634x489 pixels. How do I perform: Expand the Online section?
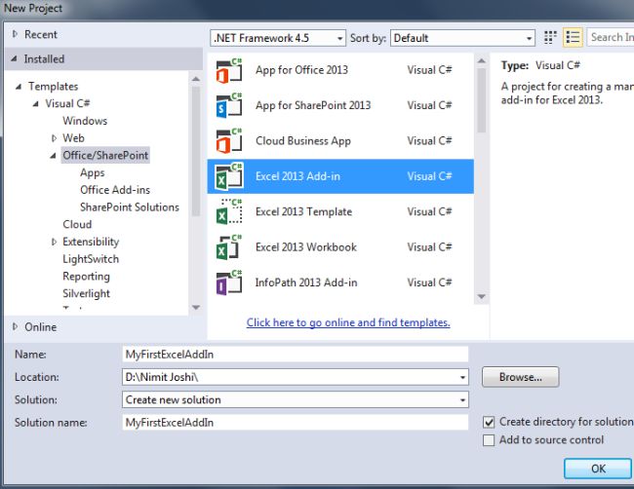[x=15, y=326]
